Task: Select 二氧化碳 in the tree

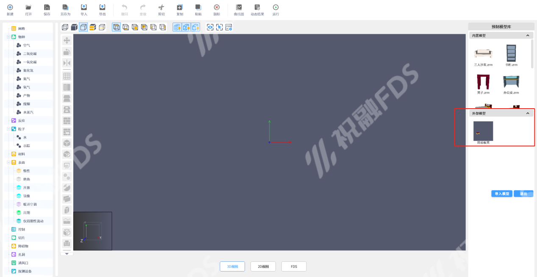Action: [x=30, y=54]
